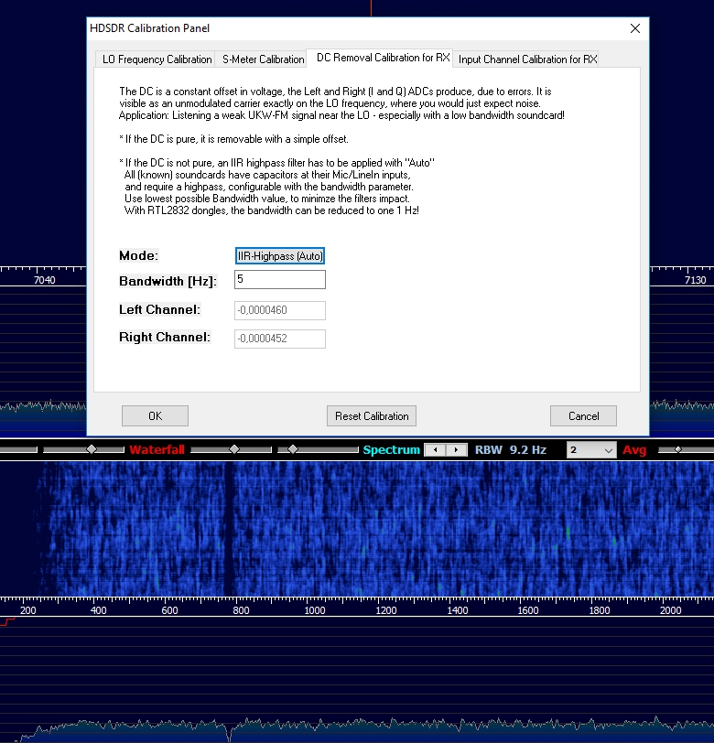
Task: Cancel the calibration dialog
Action: tap(583, 416)
